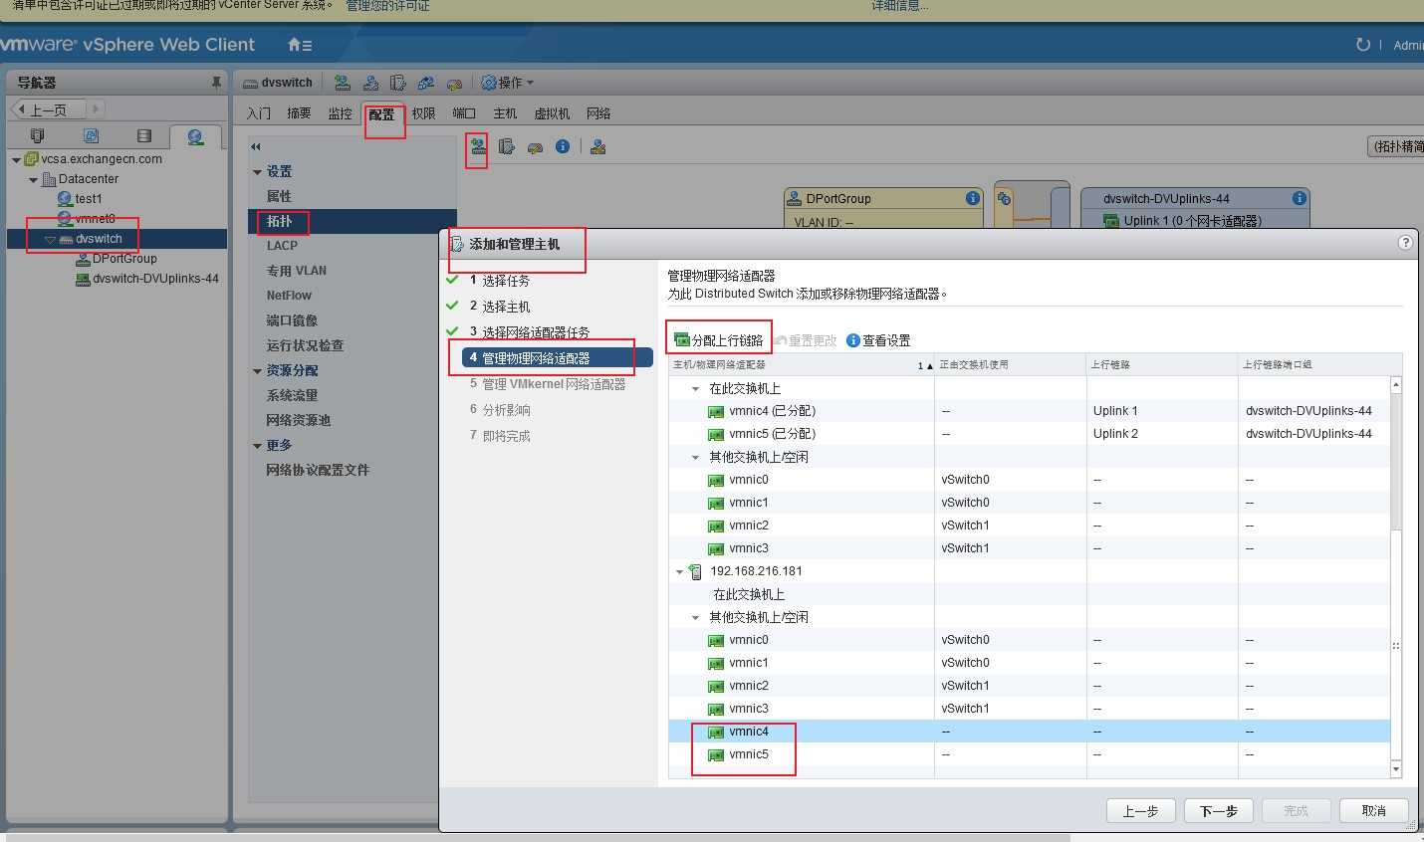Switch to the 摘要 tab

[x=299, y=113]
